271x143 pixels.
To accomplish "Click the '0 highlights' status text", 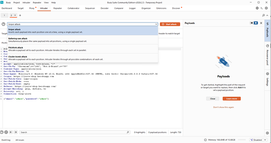I will coord(140,132).
